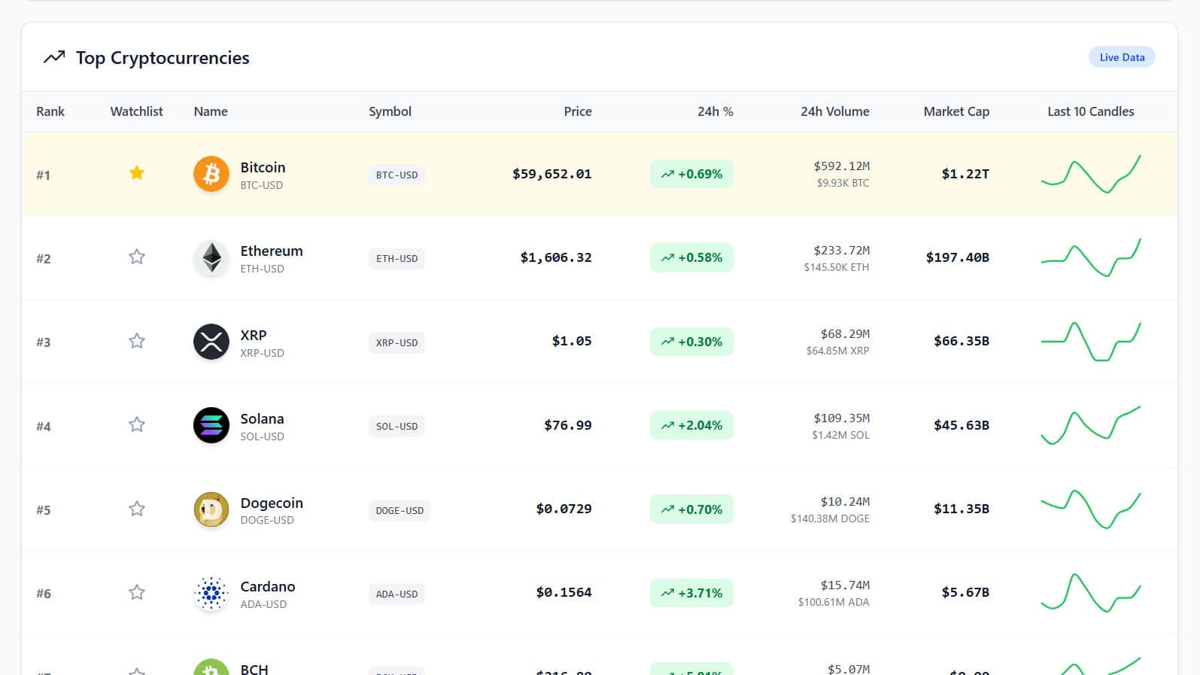Open Solana's candle sparkline chart
Screen dimensions: 1200x675
point(1091,425)
